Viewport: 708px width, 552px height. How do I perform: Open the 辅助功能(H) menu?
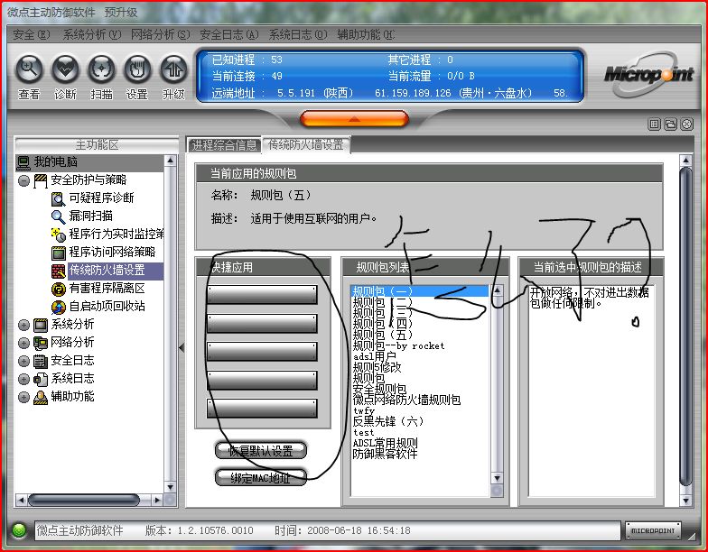pyautogui.click(x=366, y=34)
